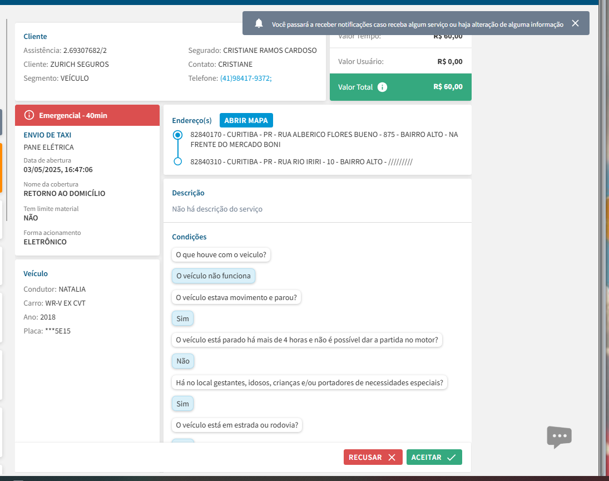Click the Valor Total green bar

(400, 87)
